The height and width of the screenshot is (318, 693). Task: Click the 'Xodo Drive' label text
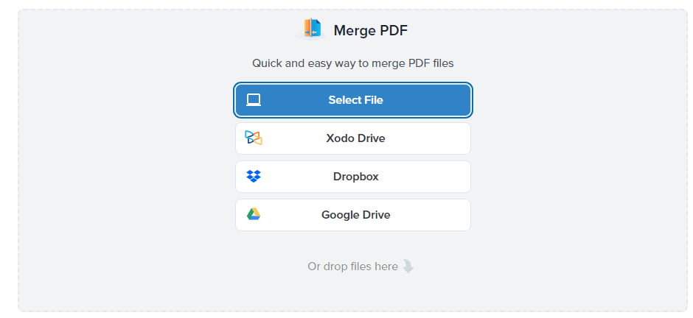point(355,138)
